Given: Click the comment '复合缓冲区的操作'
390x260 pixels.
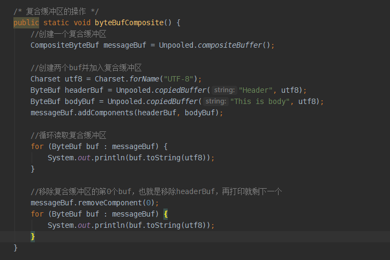Looking at the screenshot, I should 56,11.
